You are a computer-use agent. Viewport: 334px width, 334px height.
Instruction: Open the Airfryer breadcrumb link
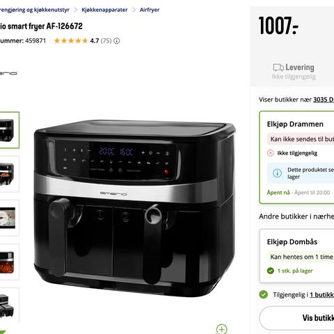point(150,10)
